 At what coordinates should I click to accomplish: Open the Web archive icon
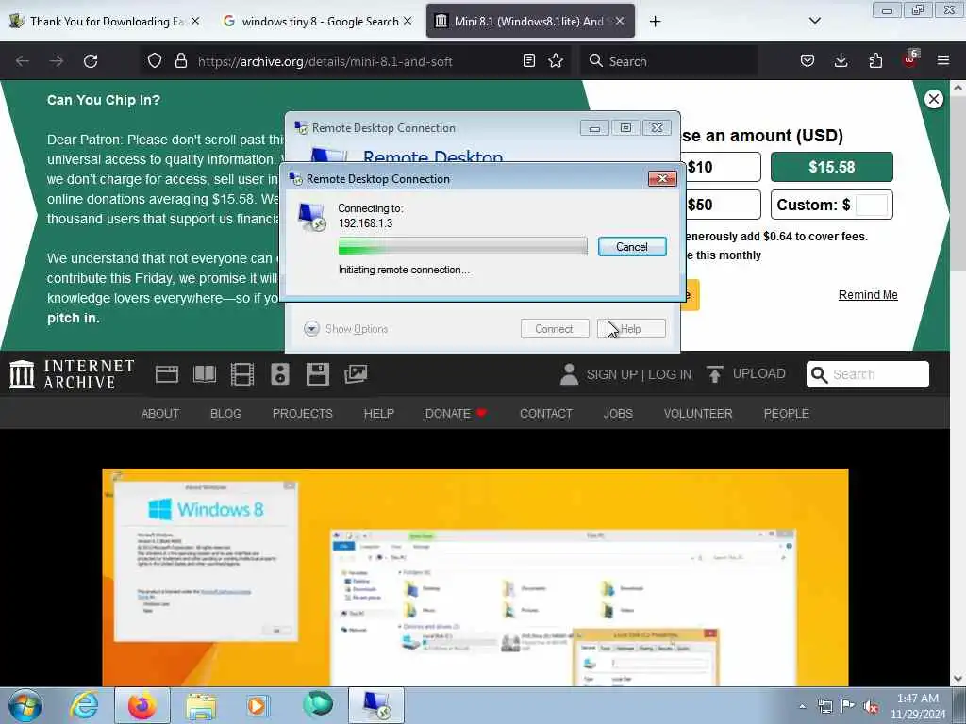point(166,373)
